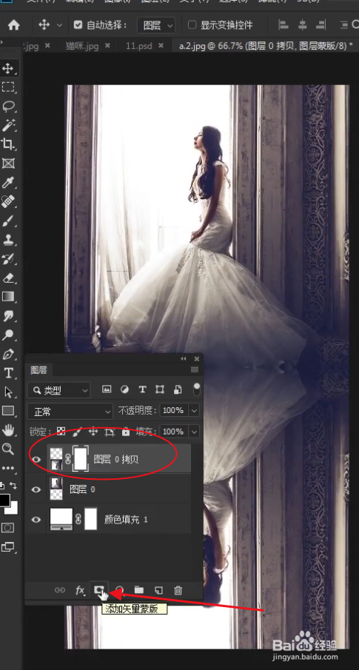Enter Quick Mask mode
The width and height of the screenshot is (359, 670).
click(x=7, y=528)
